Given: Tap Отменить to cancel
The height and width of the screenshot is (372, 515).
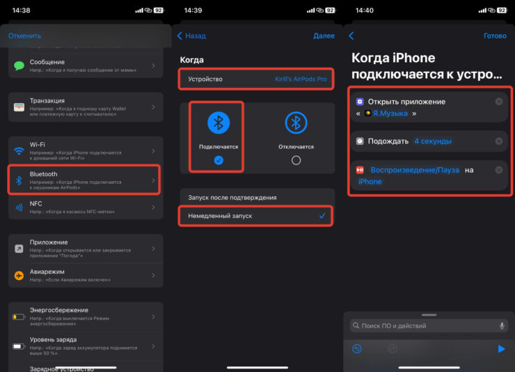Looking at the screenshot, I should (25, 36).
